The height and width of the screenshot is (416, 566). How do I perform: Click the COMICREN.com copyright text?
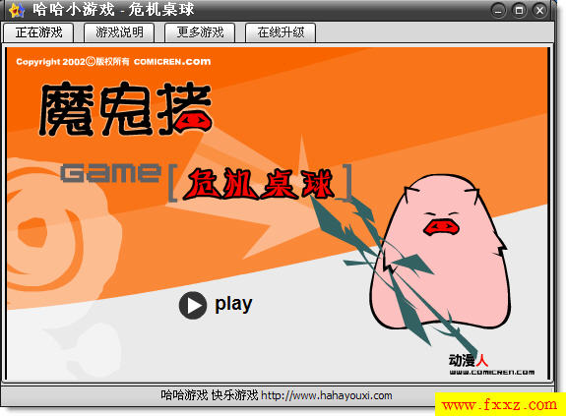click(x=172, y=62)
